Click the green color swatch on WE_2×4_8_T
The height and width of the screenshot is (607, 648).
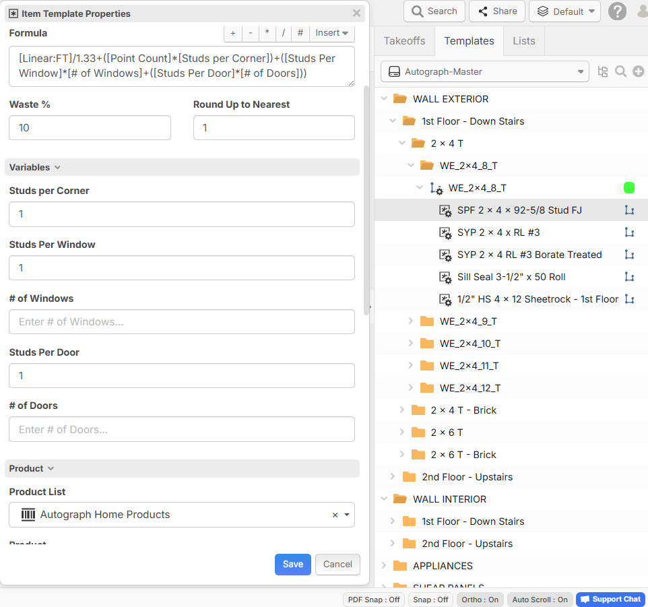click(x=629, y=188)
